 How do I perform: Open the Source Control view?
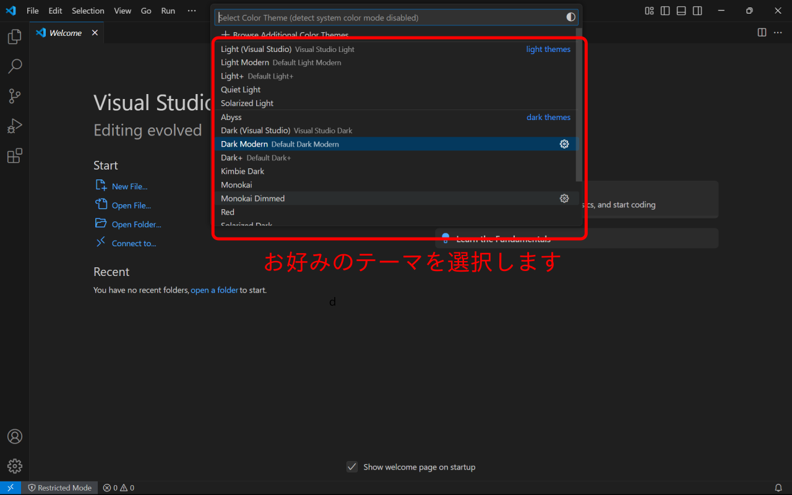[x=14, y=96]
